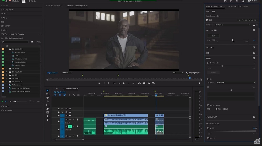Select the Pen tool
The image size is (262, 146).
(x=47, y=109)
